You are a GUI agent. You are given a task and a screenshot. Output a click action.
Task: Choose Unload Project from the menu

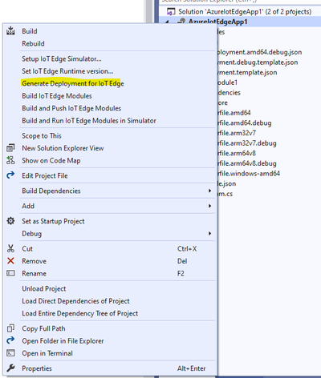click(x=44, y=288)
